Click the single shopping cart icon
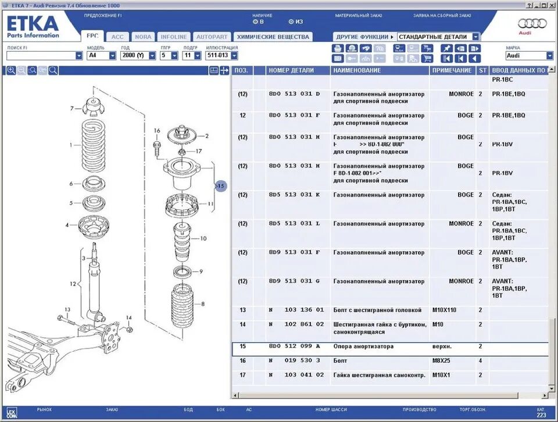Image resolution: width=558 pixels, height=422 pixels. pyautogui.click(x=427, y=58)
